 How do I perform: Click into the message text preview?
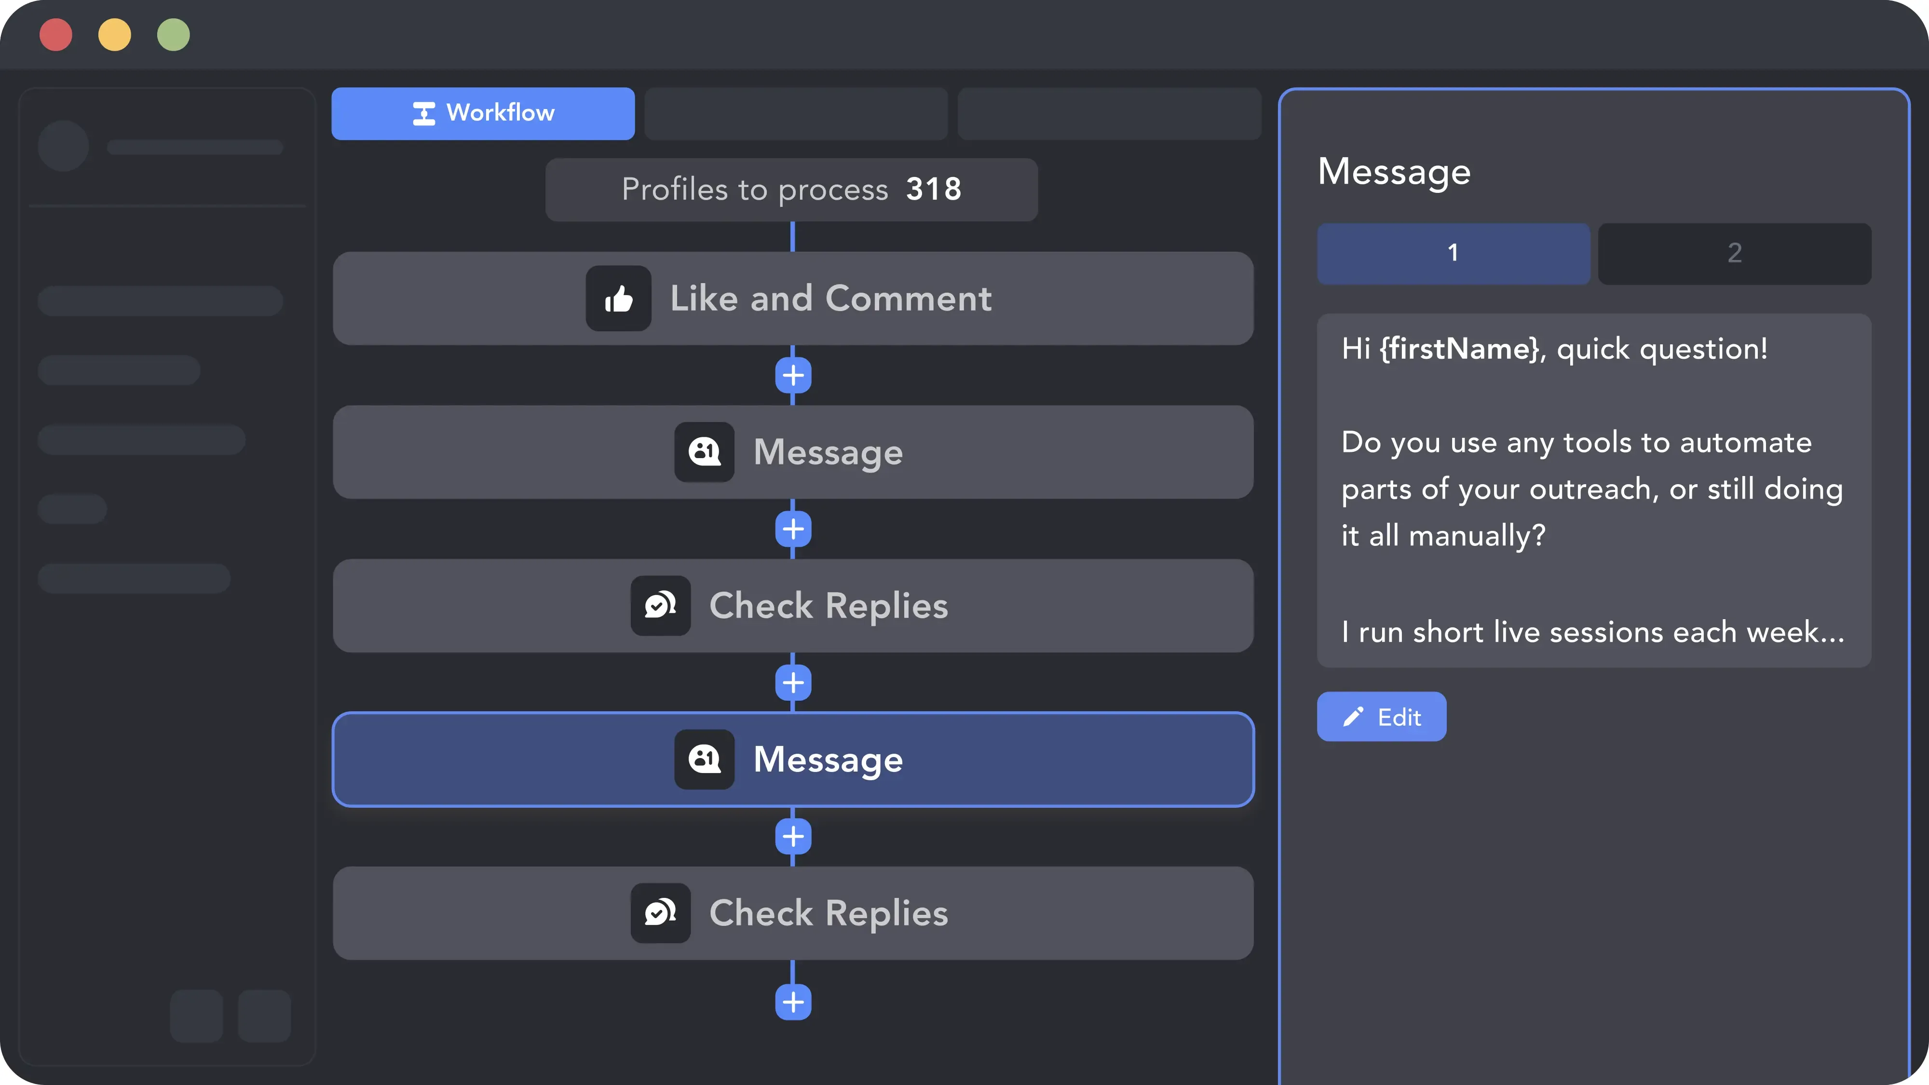pos(1593,490)
